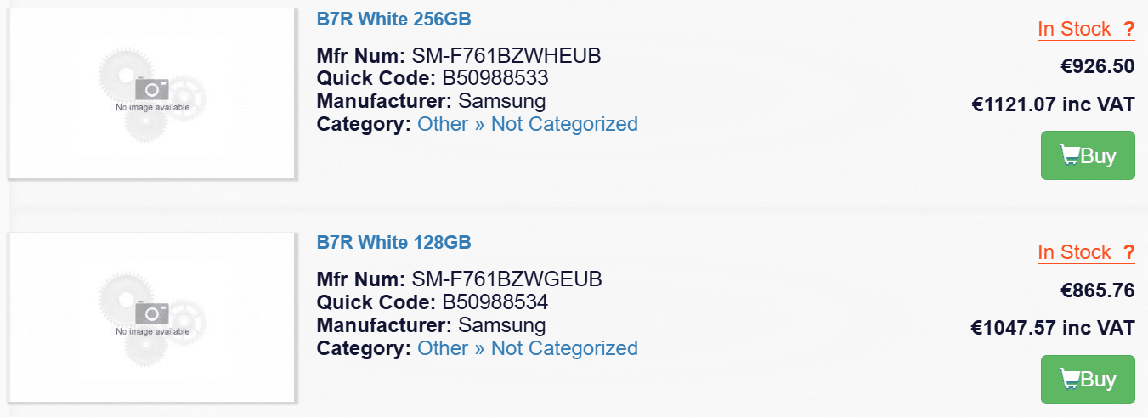This screenshot has height=417, width=1148.
Task: Click the placeholder image for the 256GB product
Action: [x=152, y=93]
